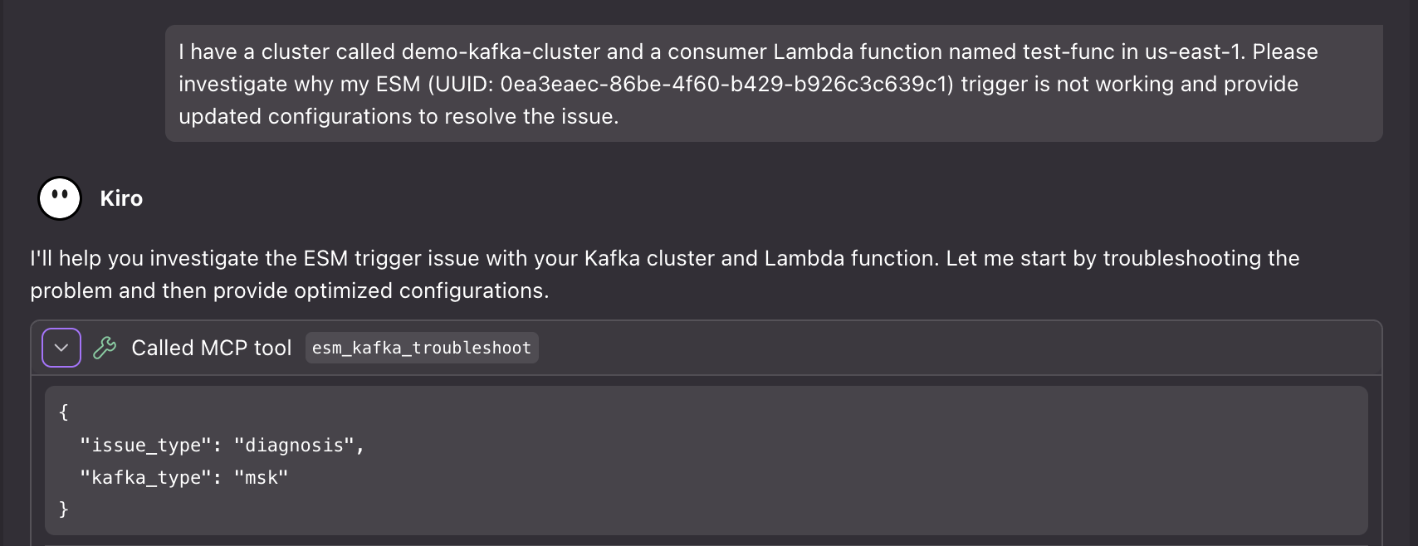Click the Kiro name label
The width and height of the screenshot is (1418, 546).
[121, 197]
